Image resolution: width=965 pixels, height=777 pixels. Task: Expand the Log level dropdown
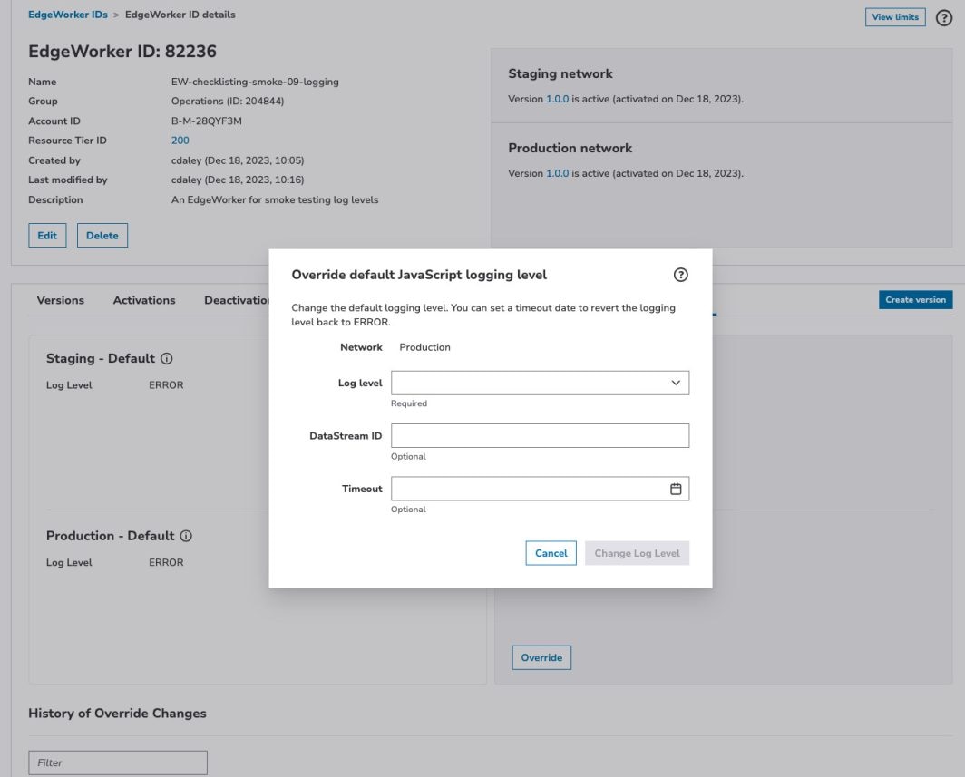tap(540, 383)
